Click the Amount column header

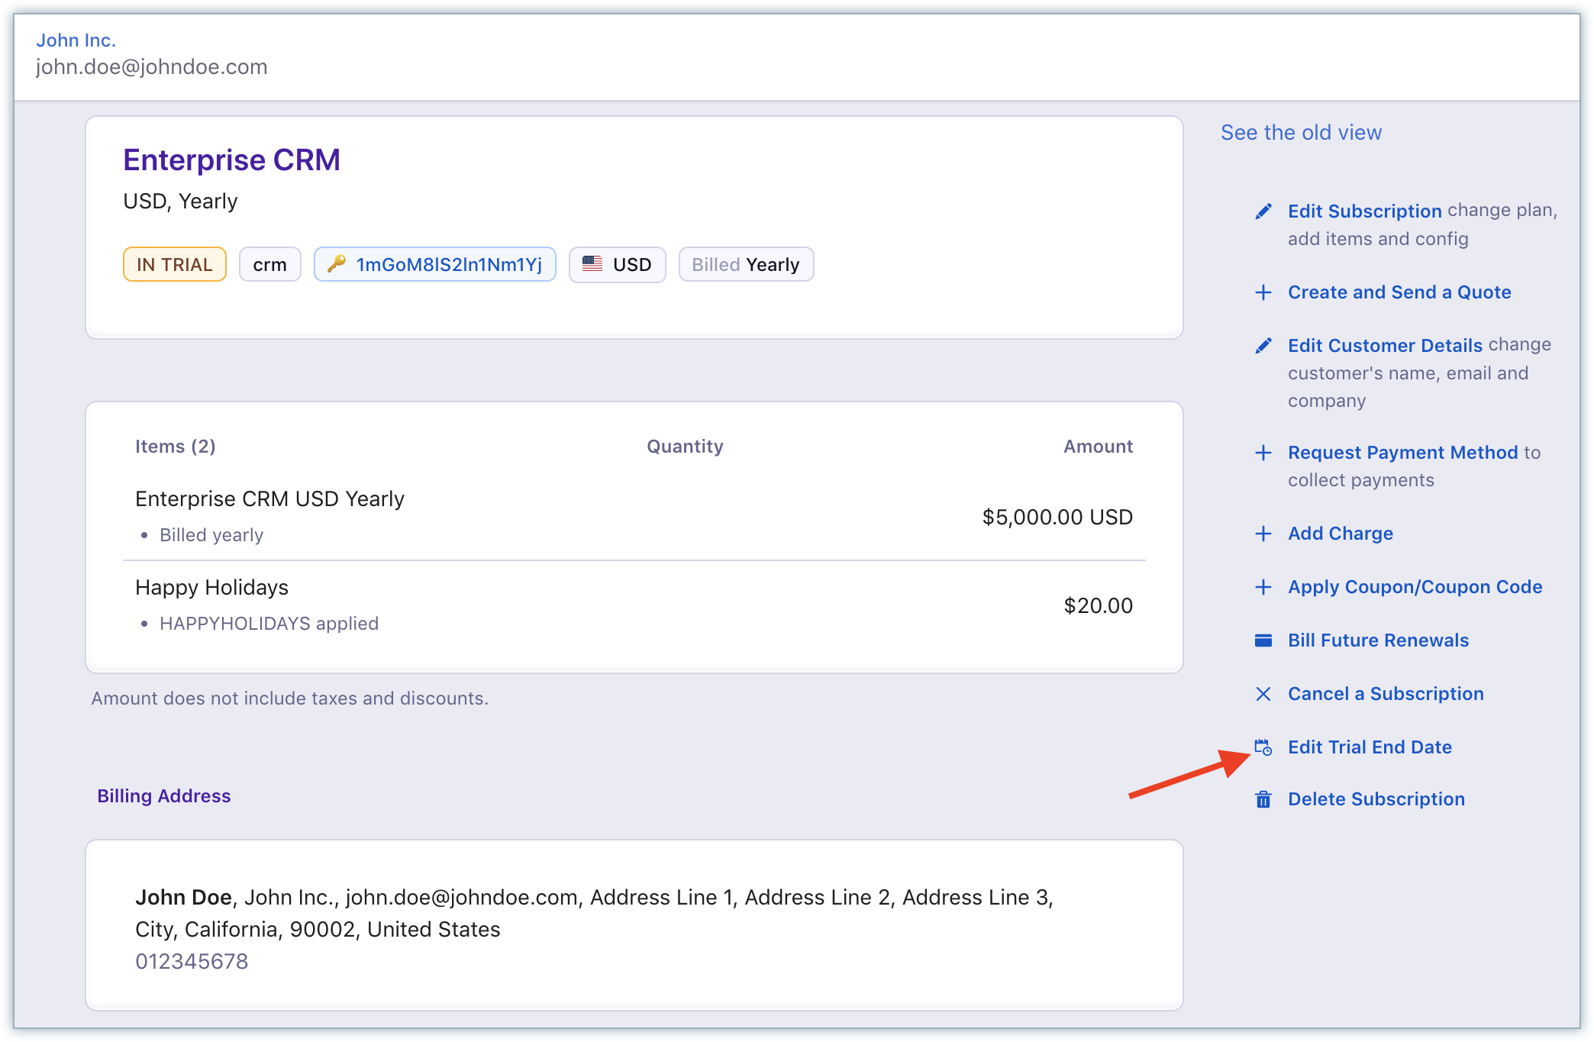tap(1098, 447)
